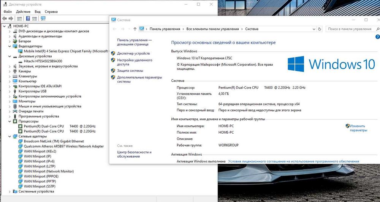Click the Up arrow in System window navigation
This screenshot has width=380, height=202.
135,29
